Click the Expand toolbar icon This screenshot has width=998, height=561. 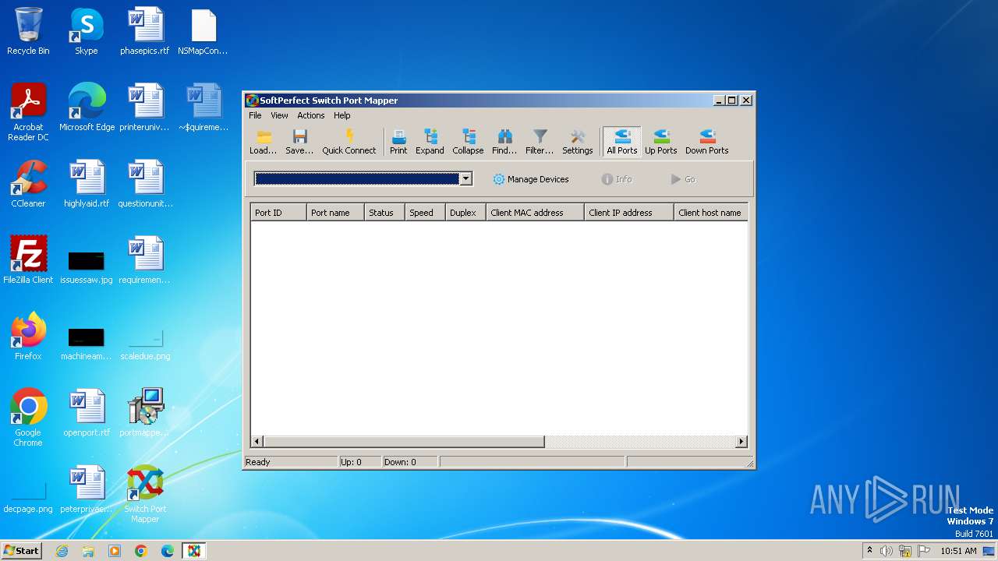click(x=430, y=143)
